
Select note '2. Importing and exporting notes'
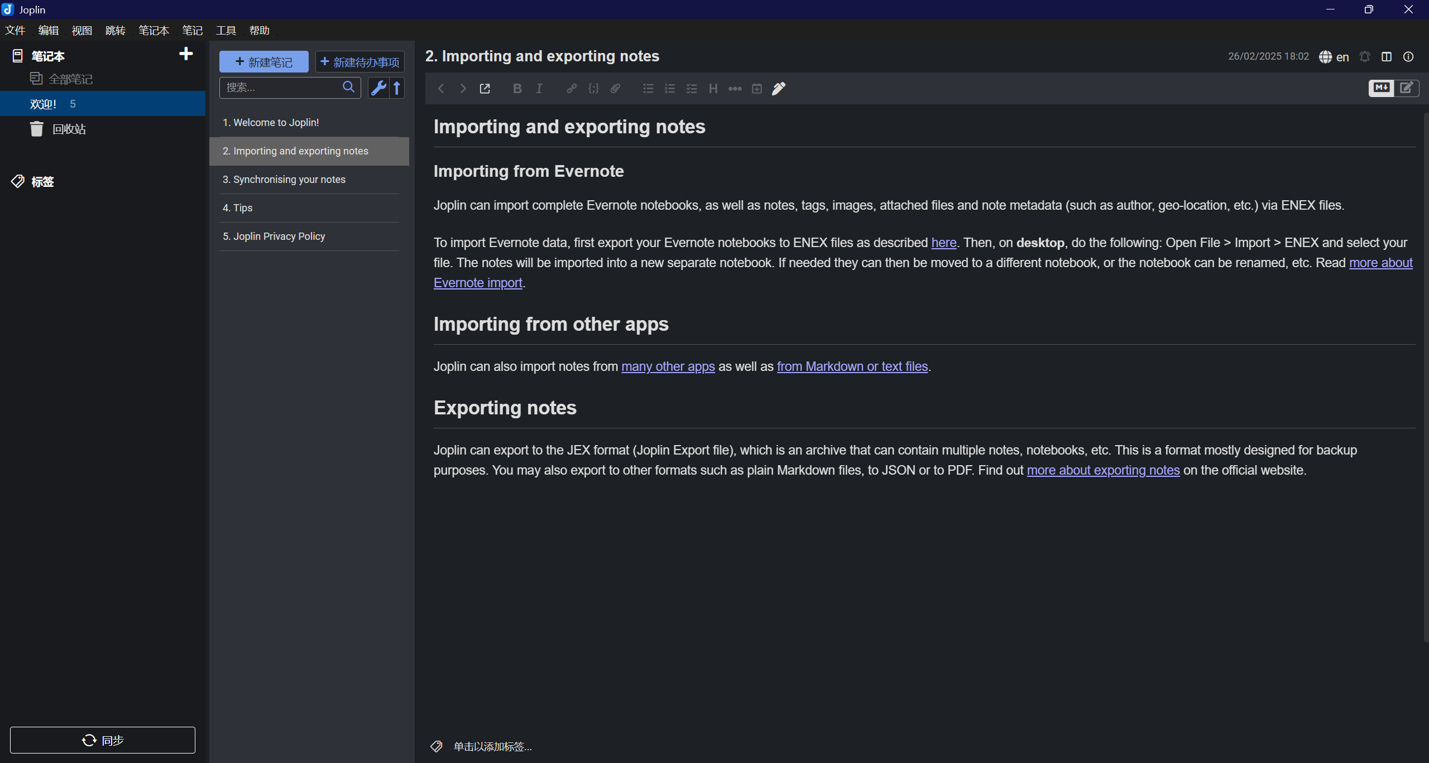pyautogui.click(x=309, y=151)
